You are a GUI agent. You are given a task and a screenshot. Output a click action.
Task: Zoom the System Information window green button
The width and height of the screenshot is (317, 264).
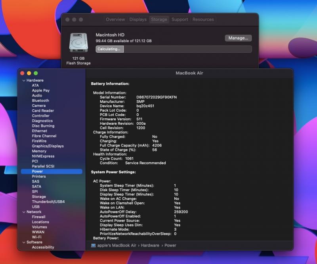click(x=36, y=73)
